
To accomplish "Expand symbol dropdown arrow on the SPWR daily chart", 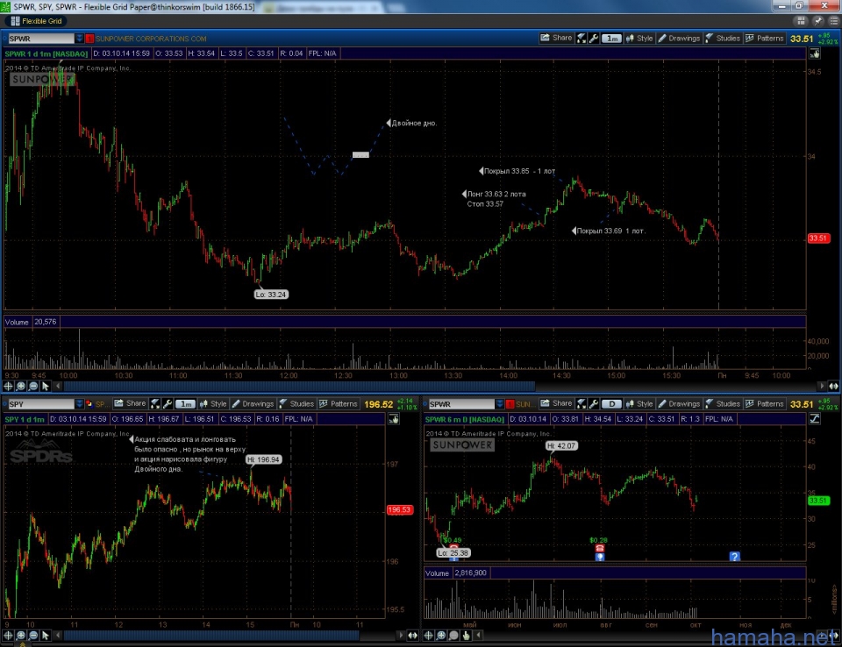I will pyautogui.click(x=499, y=404).
